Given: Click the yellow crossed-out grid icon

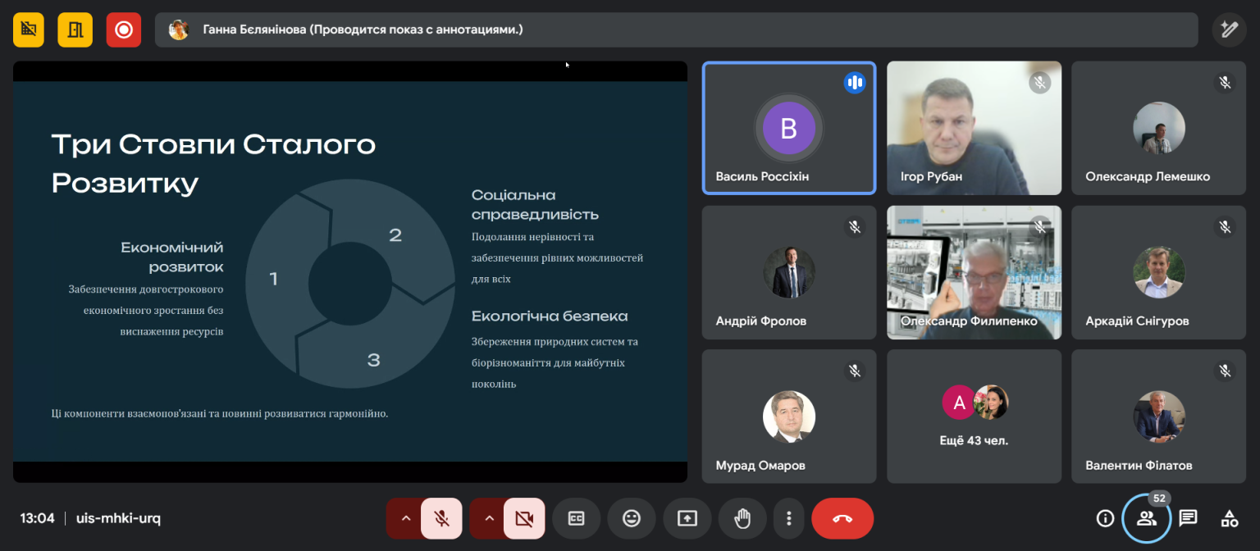Looking at the screenshot, I should [x=29, y=30].
